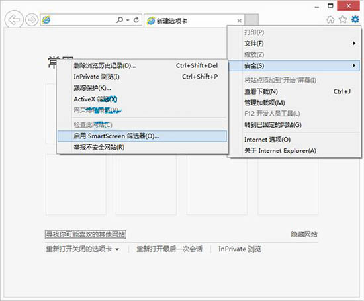Screen dimensions: 364x301
Task: Open the Favorites star icon
Action: [343, 20]
